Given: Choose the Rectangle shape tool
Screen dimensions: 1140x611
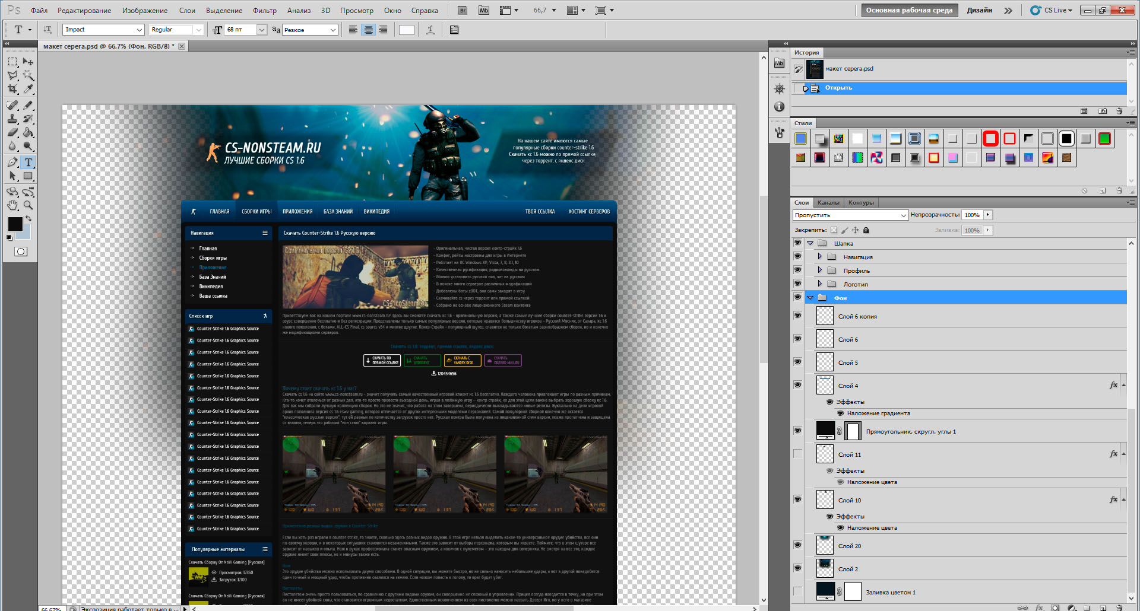Looking at the screenshot, I should tap(28, 176).
